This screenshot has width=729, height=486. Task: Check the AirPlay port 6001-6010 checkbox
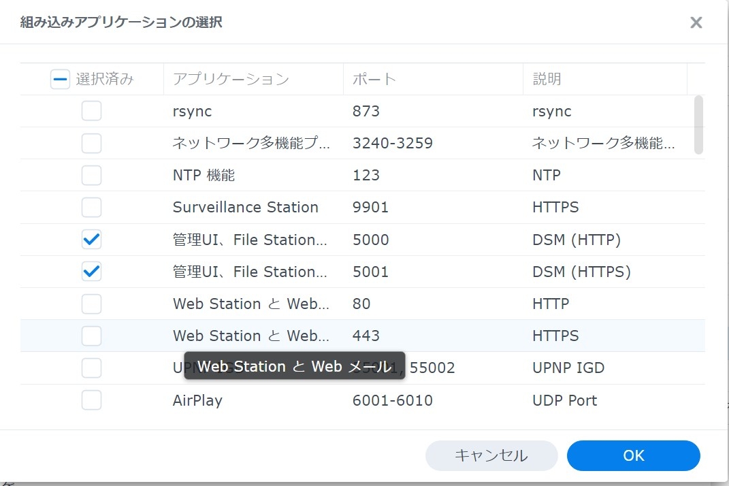coord(91,400)
